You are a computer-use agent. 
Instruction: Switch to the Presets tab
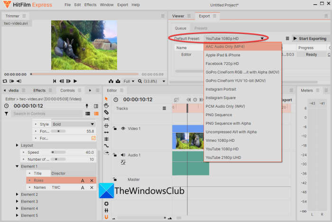click(201, 28)
